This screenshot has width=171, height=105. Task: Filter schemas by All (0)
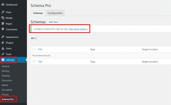pos(34,38)
